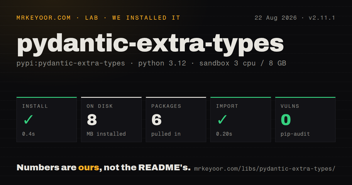This screenshot has width=352, height=185.
Task: Click the 'VULNS' card label
Action: 290,106
